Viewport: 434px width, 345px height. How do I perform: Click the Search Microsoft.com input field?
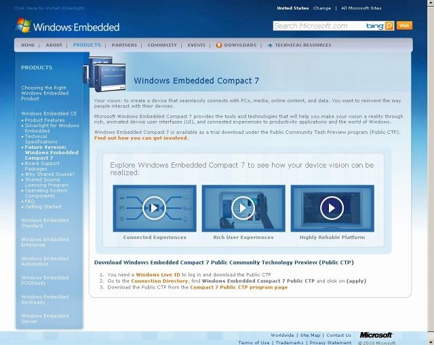319,26
